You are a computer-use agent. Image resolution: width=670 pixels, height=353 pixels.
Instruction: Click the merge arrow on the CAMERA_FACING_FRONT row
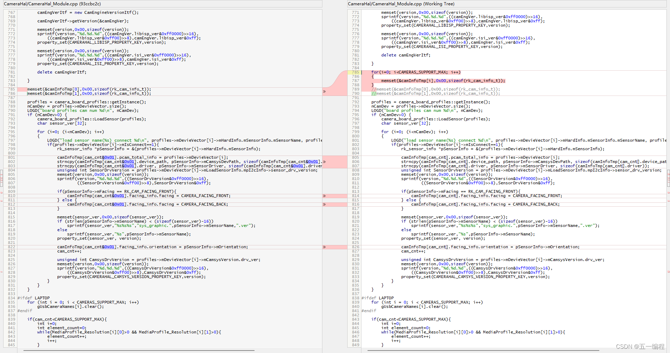click(324, 196)
